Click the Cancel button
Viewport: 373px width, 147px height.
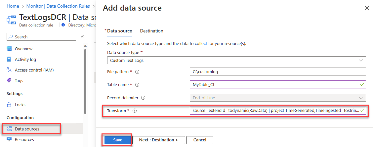pos(200,140)
